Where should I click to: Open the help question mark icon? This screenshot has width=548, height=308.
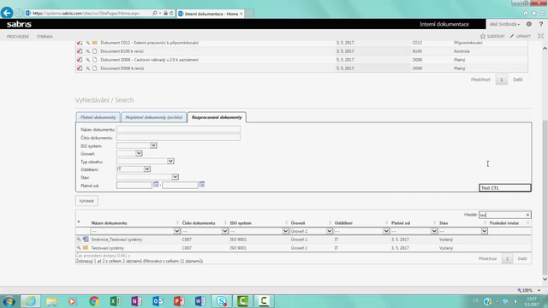pos(541,24)
